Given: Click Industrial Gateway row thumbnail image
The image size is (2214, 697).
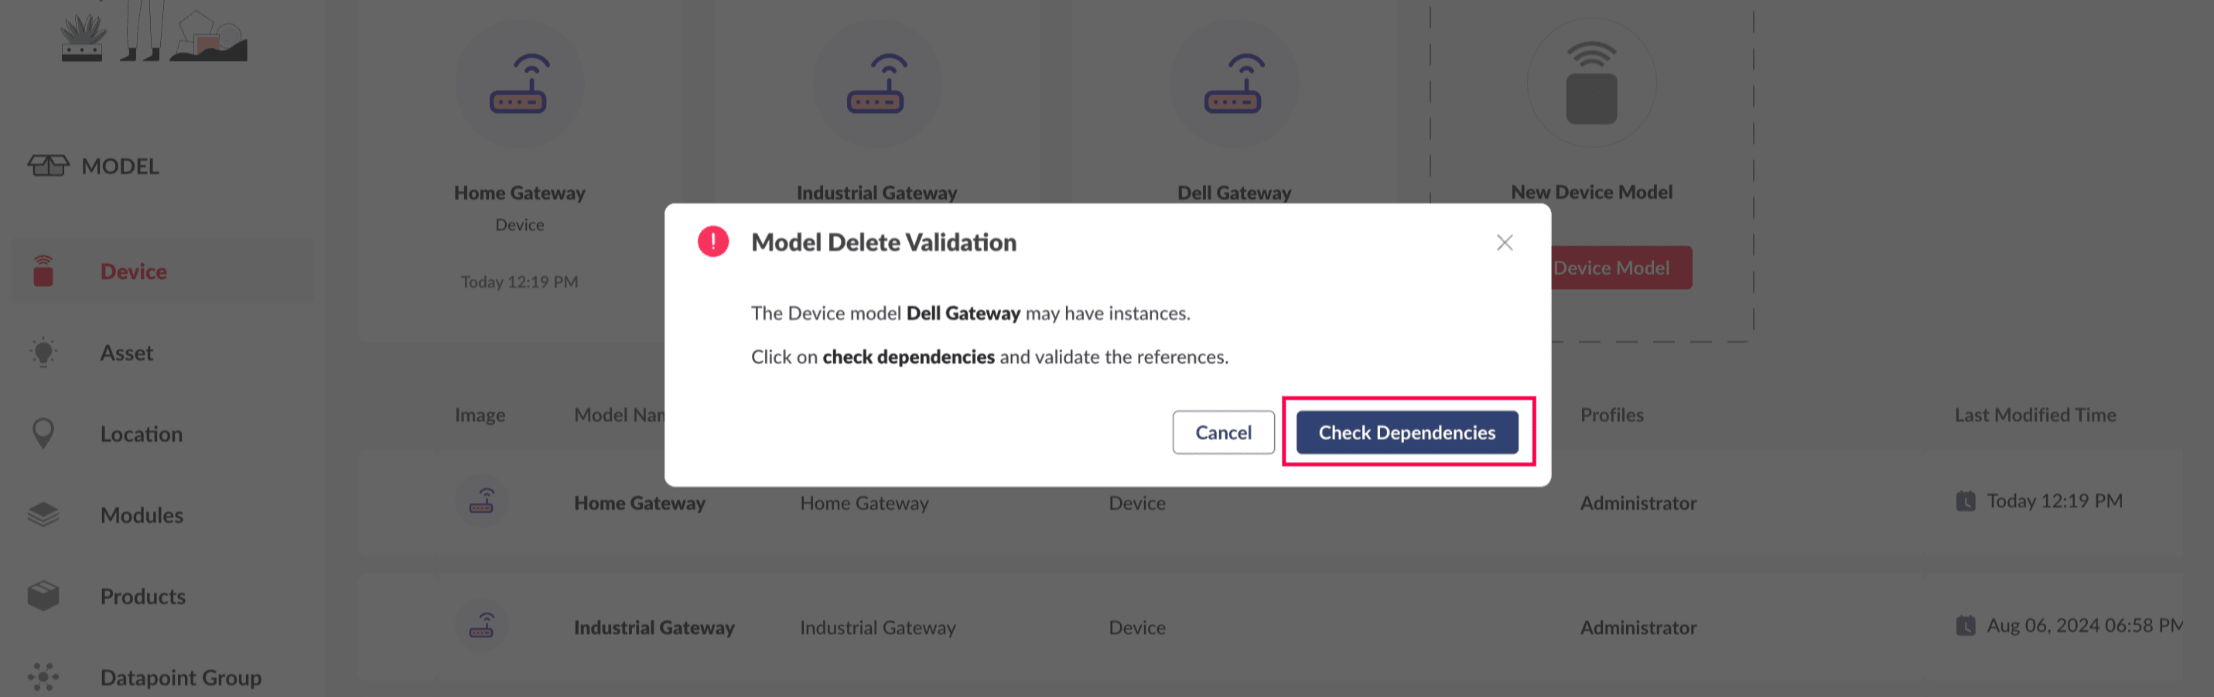Looking at the screenshot, I should coord(481,626).
